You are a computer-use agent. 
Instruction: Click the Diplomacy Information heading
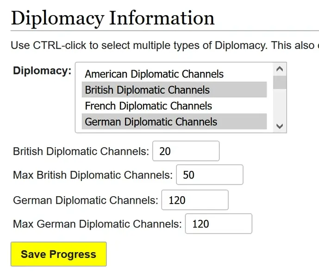(x=113, y=18)
